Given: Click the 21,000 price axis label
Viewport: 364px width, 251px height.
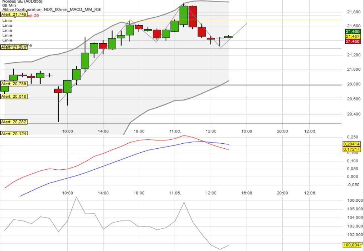Looking at the screenshot, I should click(x=353, y=69).
